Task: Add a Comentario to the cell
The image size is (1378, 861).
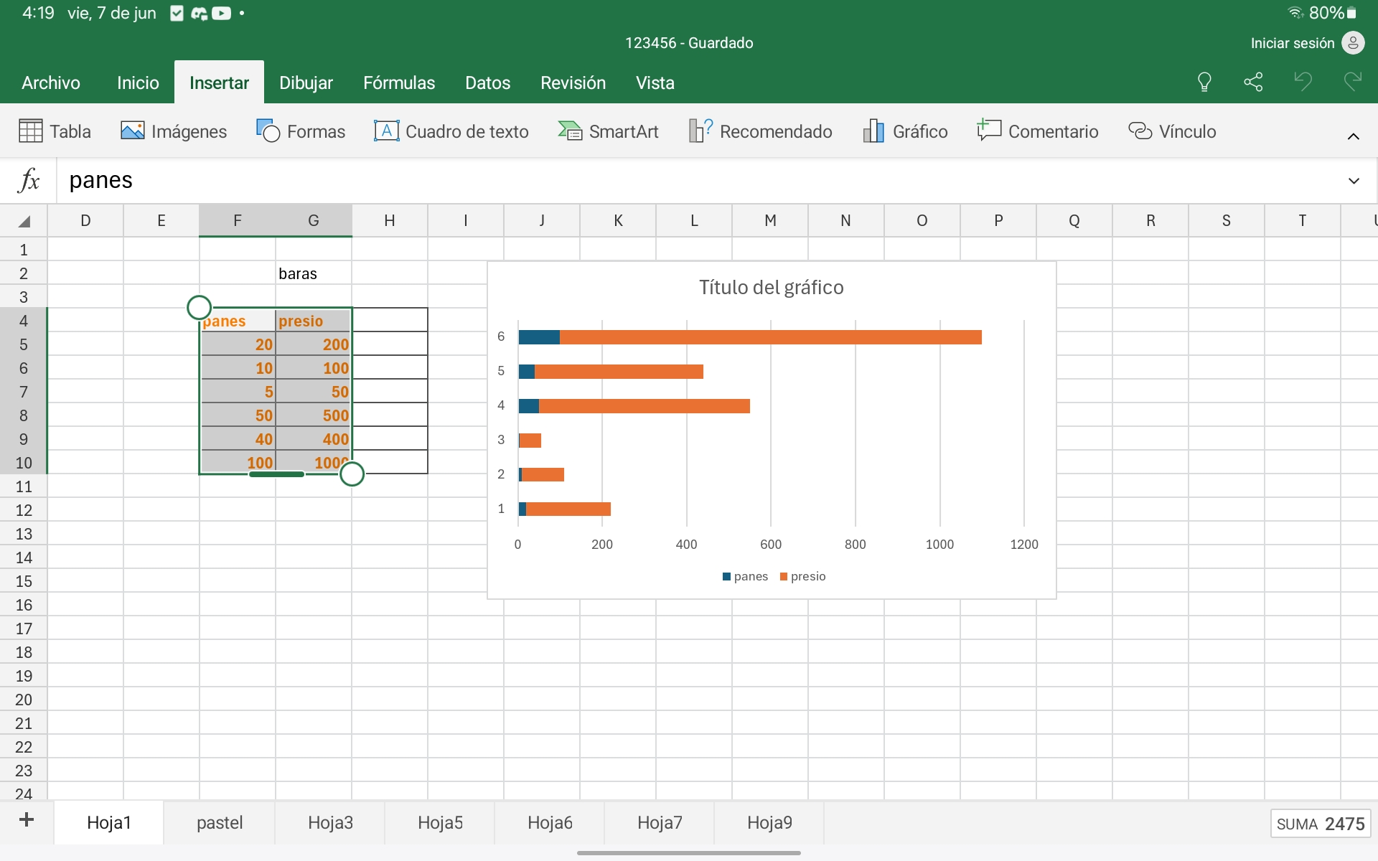Action: coord(1037,131)
